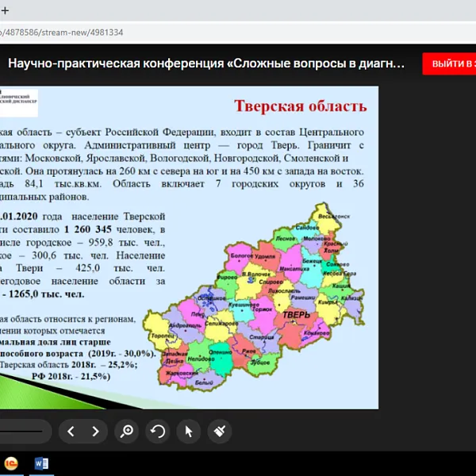Click the 'Лесное' district on map
This screenshot has height=476, width=476.
(285, 239)
